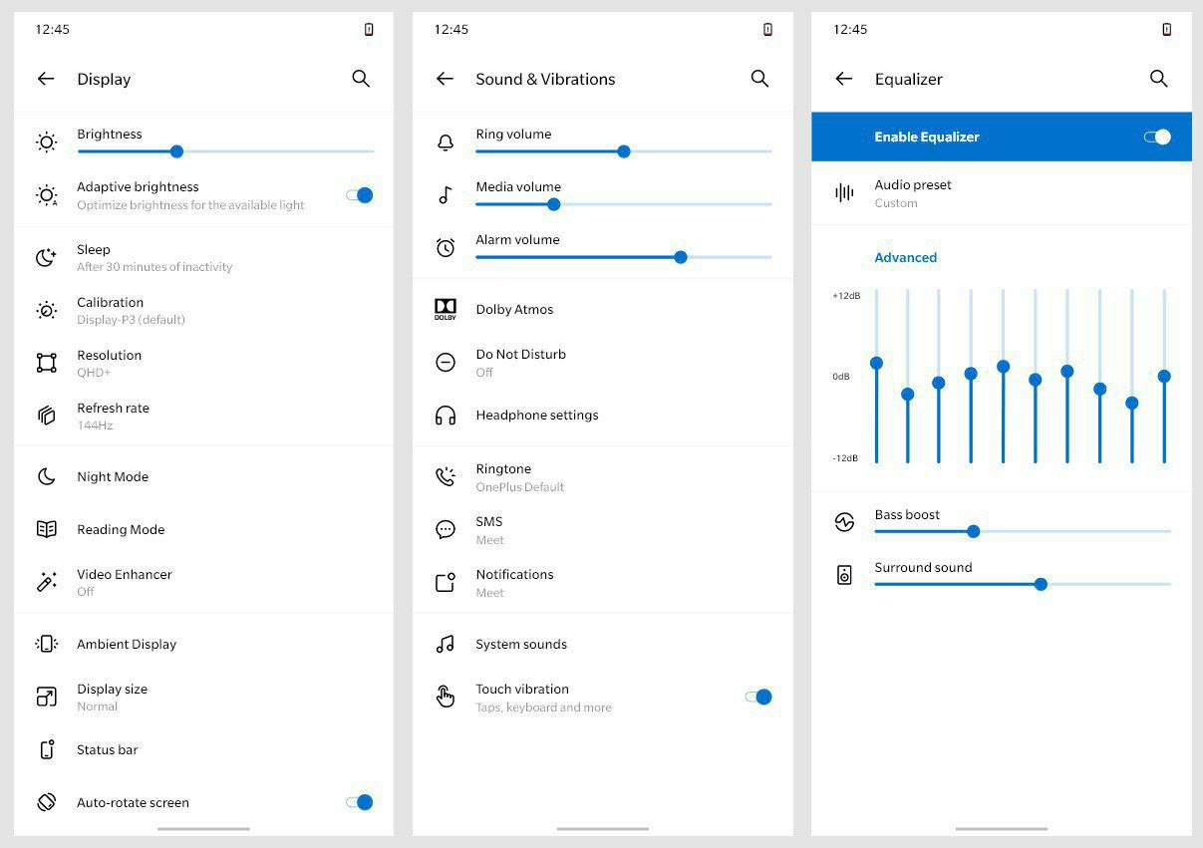Click the Alarm volume slider handle
This screenshot has height=848, width=1203.
click(681, 257)
